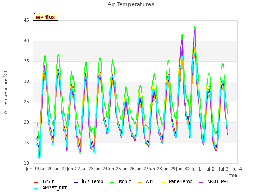Click the Jul 2 x-axis tick label
This screenshot has width=262, height=196.
(210, 169)
